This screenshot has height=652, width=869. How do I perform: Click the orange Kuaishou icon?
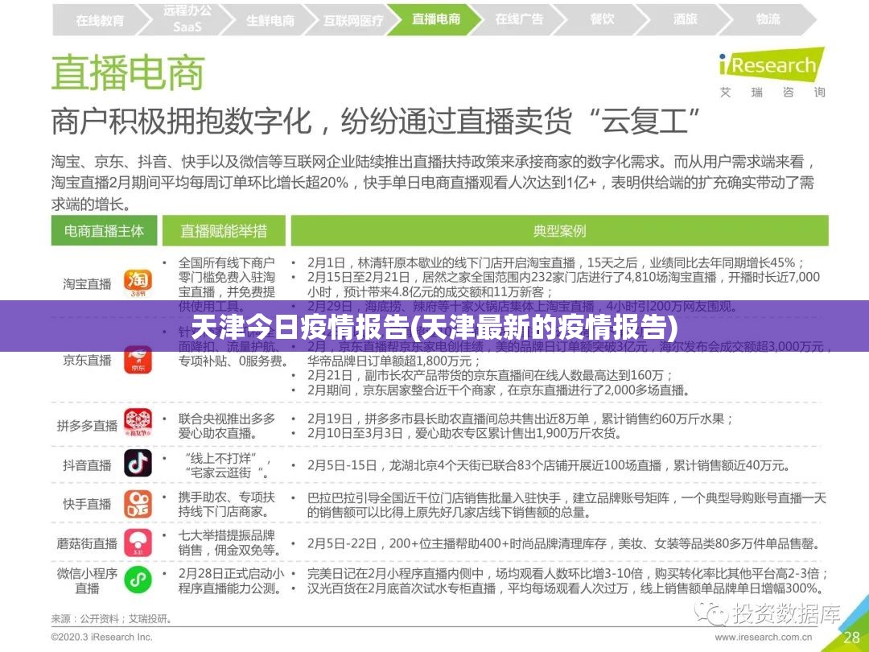[138, 504]
